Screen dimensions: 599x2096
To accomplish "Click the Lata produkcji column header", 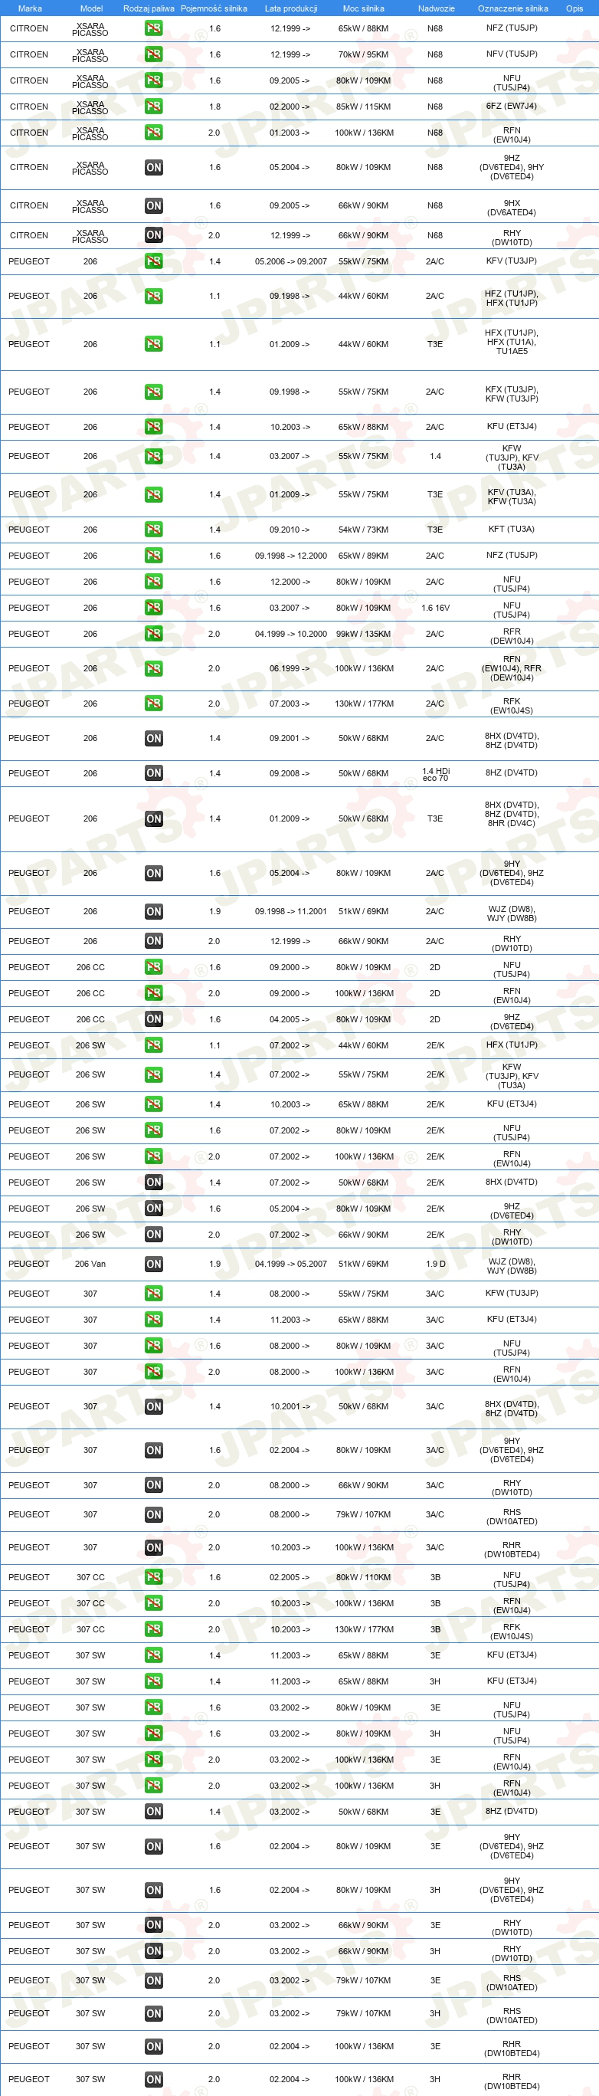I will 291,8.
